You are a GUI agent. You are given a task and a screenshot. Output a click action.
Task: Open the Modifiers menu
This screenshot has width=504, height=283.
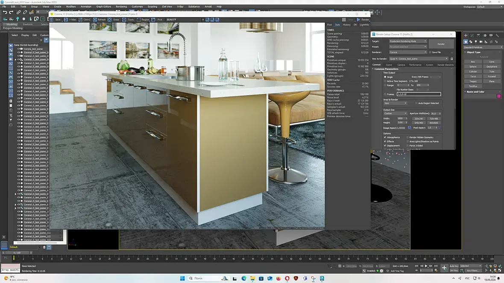coord(71,7)
